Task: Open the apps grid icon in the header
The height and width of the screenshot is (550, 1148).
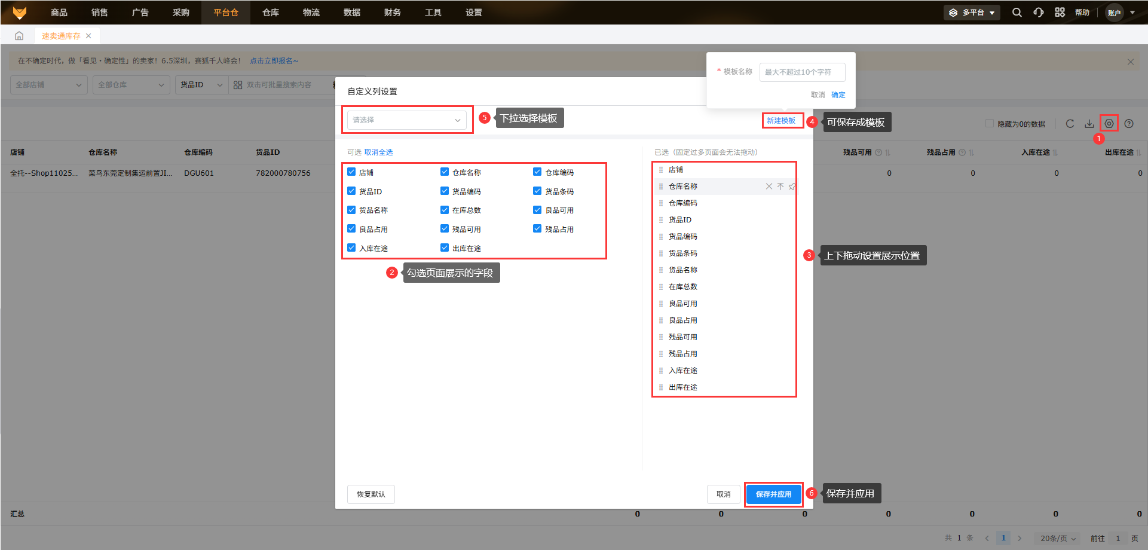Action: coord(1060,13)
